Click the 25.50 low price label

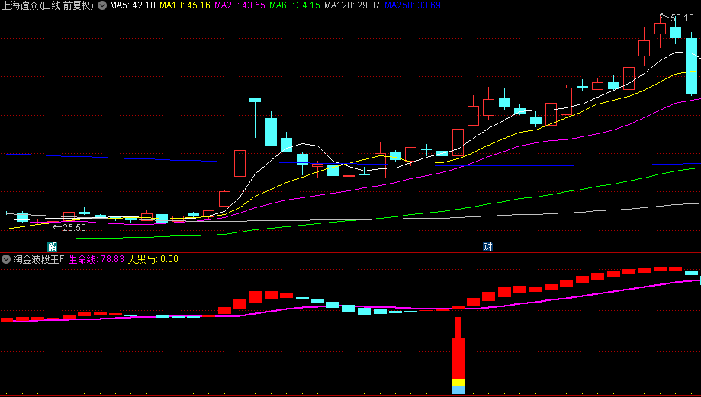click(x=74, y=227)
